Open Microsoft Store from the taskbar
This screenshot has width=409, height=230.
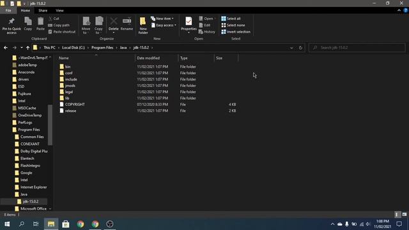click(x=66, y=224)
